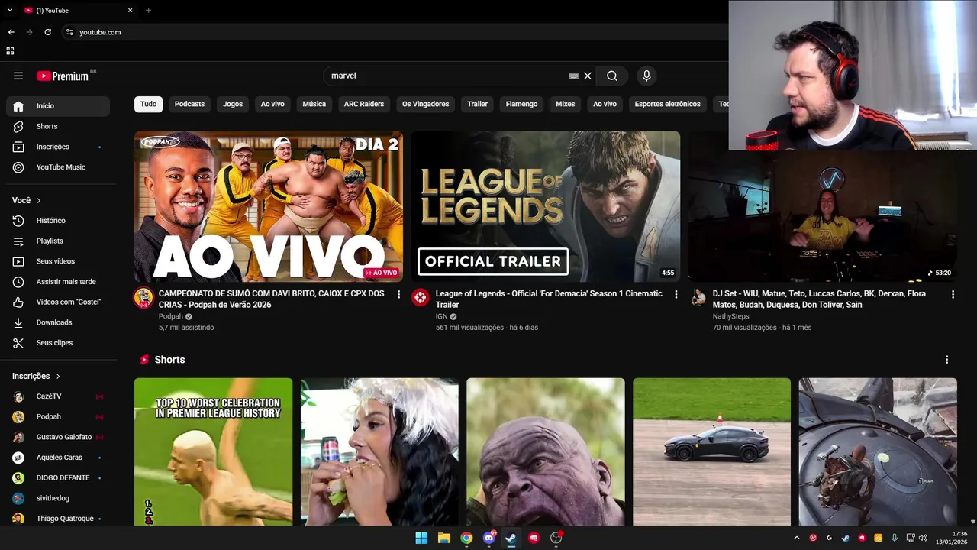
Task: Open the YouTube hamburger guide menu
Action: 18,76
